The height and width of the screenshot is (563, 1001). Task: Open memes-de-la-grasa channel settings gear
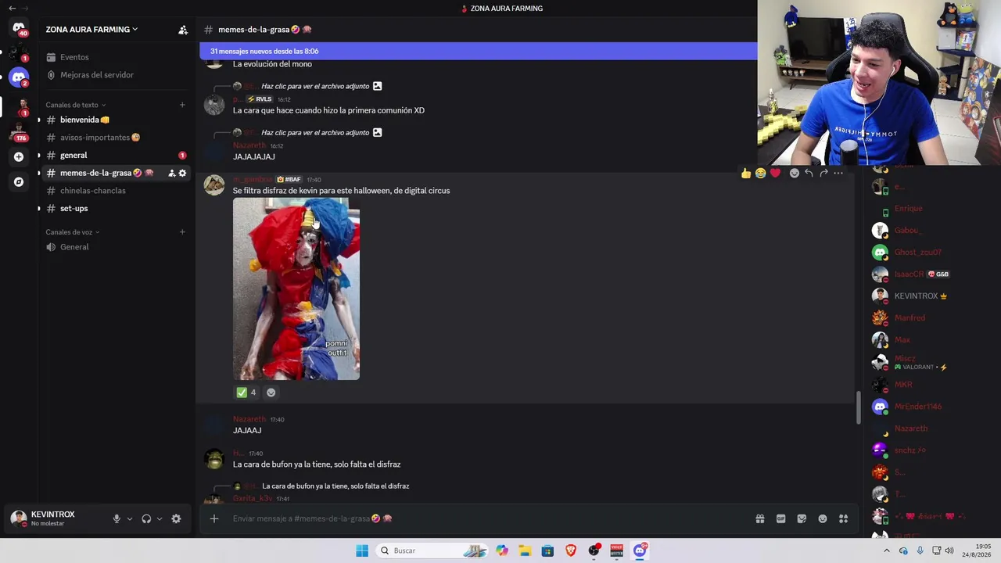(x=183, y=173)
